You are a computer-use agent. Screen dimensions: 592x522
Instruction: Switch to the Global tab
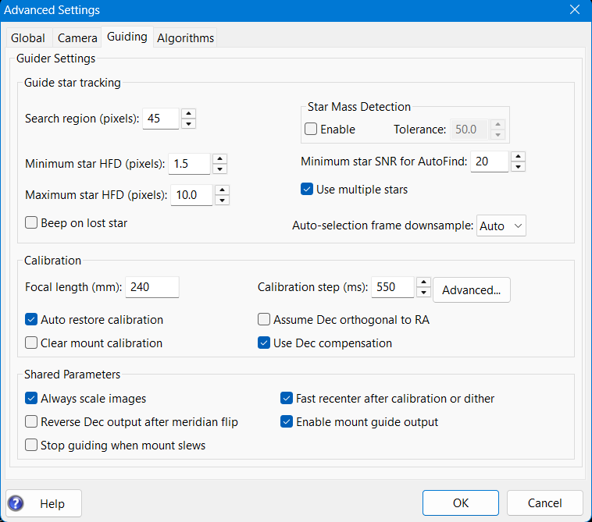(28, 37)
